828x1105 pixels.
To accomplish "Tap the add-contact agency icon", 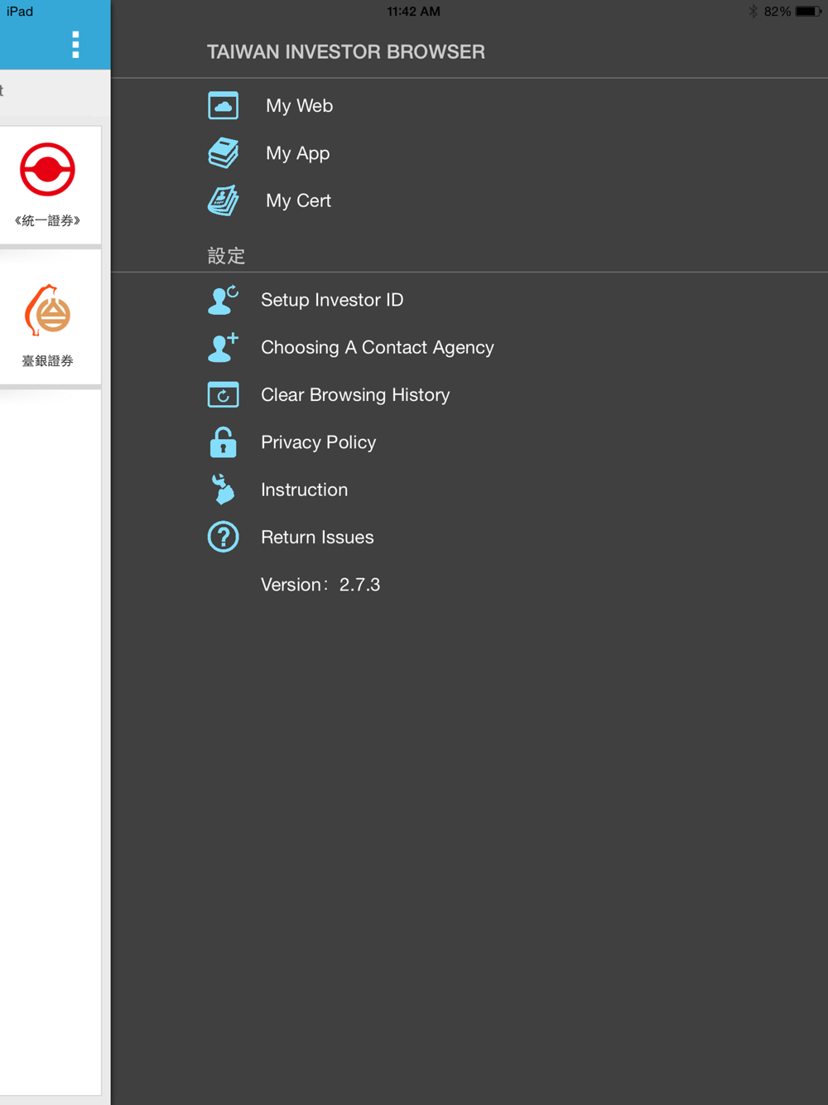I will pyautogui.click(x=223, y=347).
